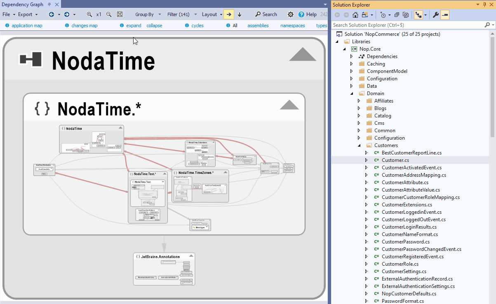Group graph by assemblies

[258, 26]
